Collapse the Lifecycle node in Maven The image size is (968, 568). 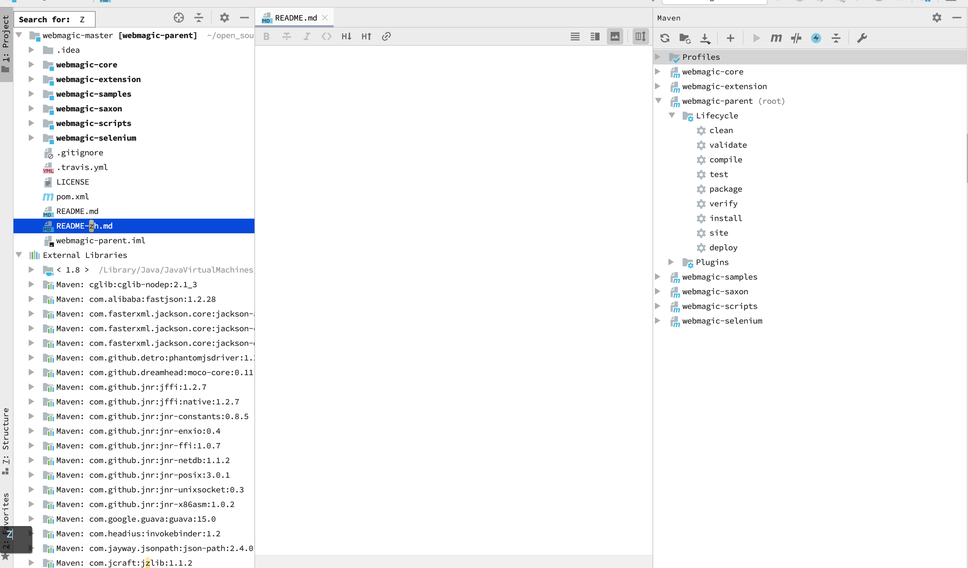(x=672, y=115)
